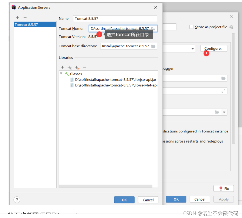Image resolution: width=242 pixels, height=218 pixels.
Task: Open dropdown arrow beside background folder field
Action: [224, 112]
